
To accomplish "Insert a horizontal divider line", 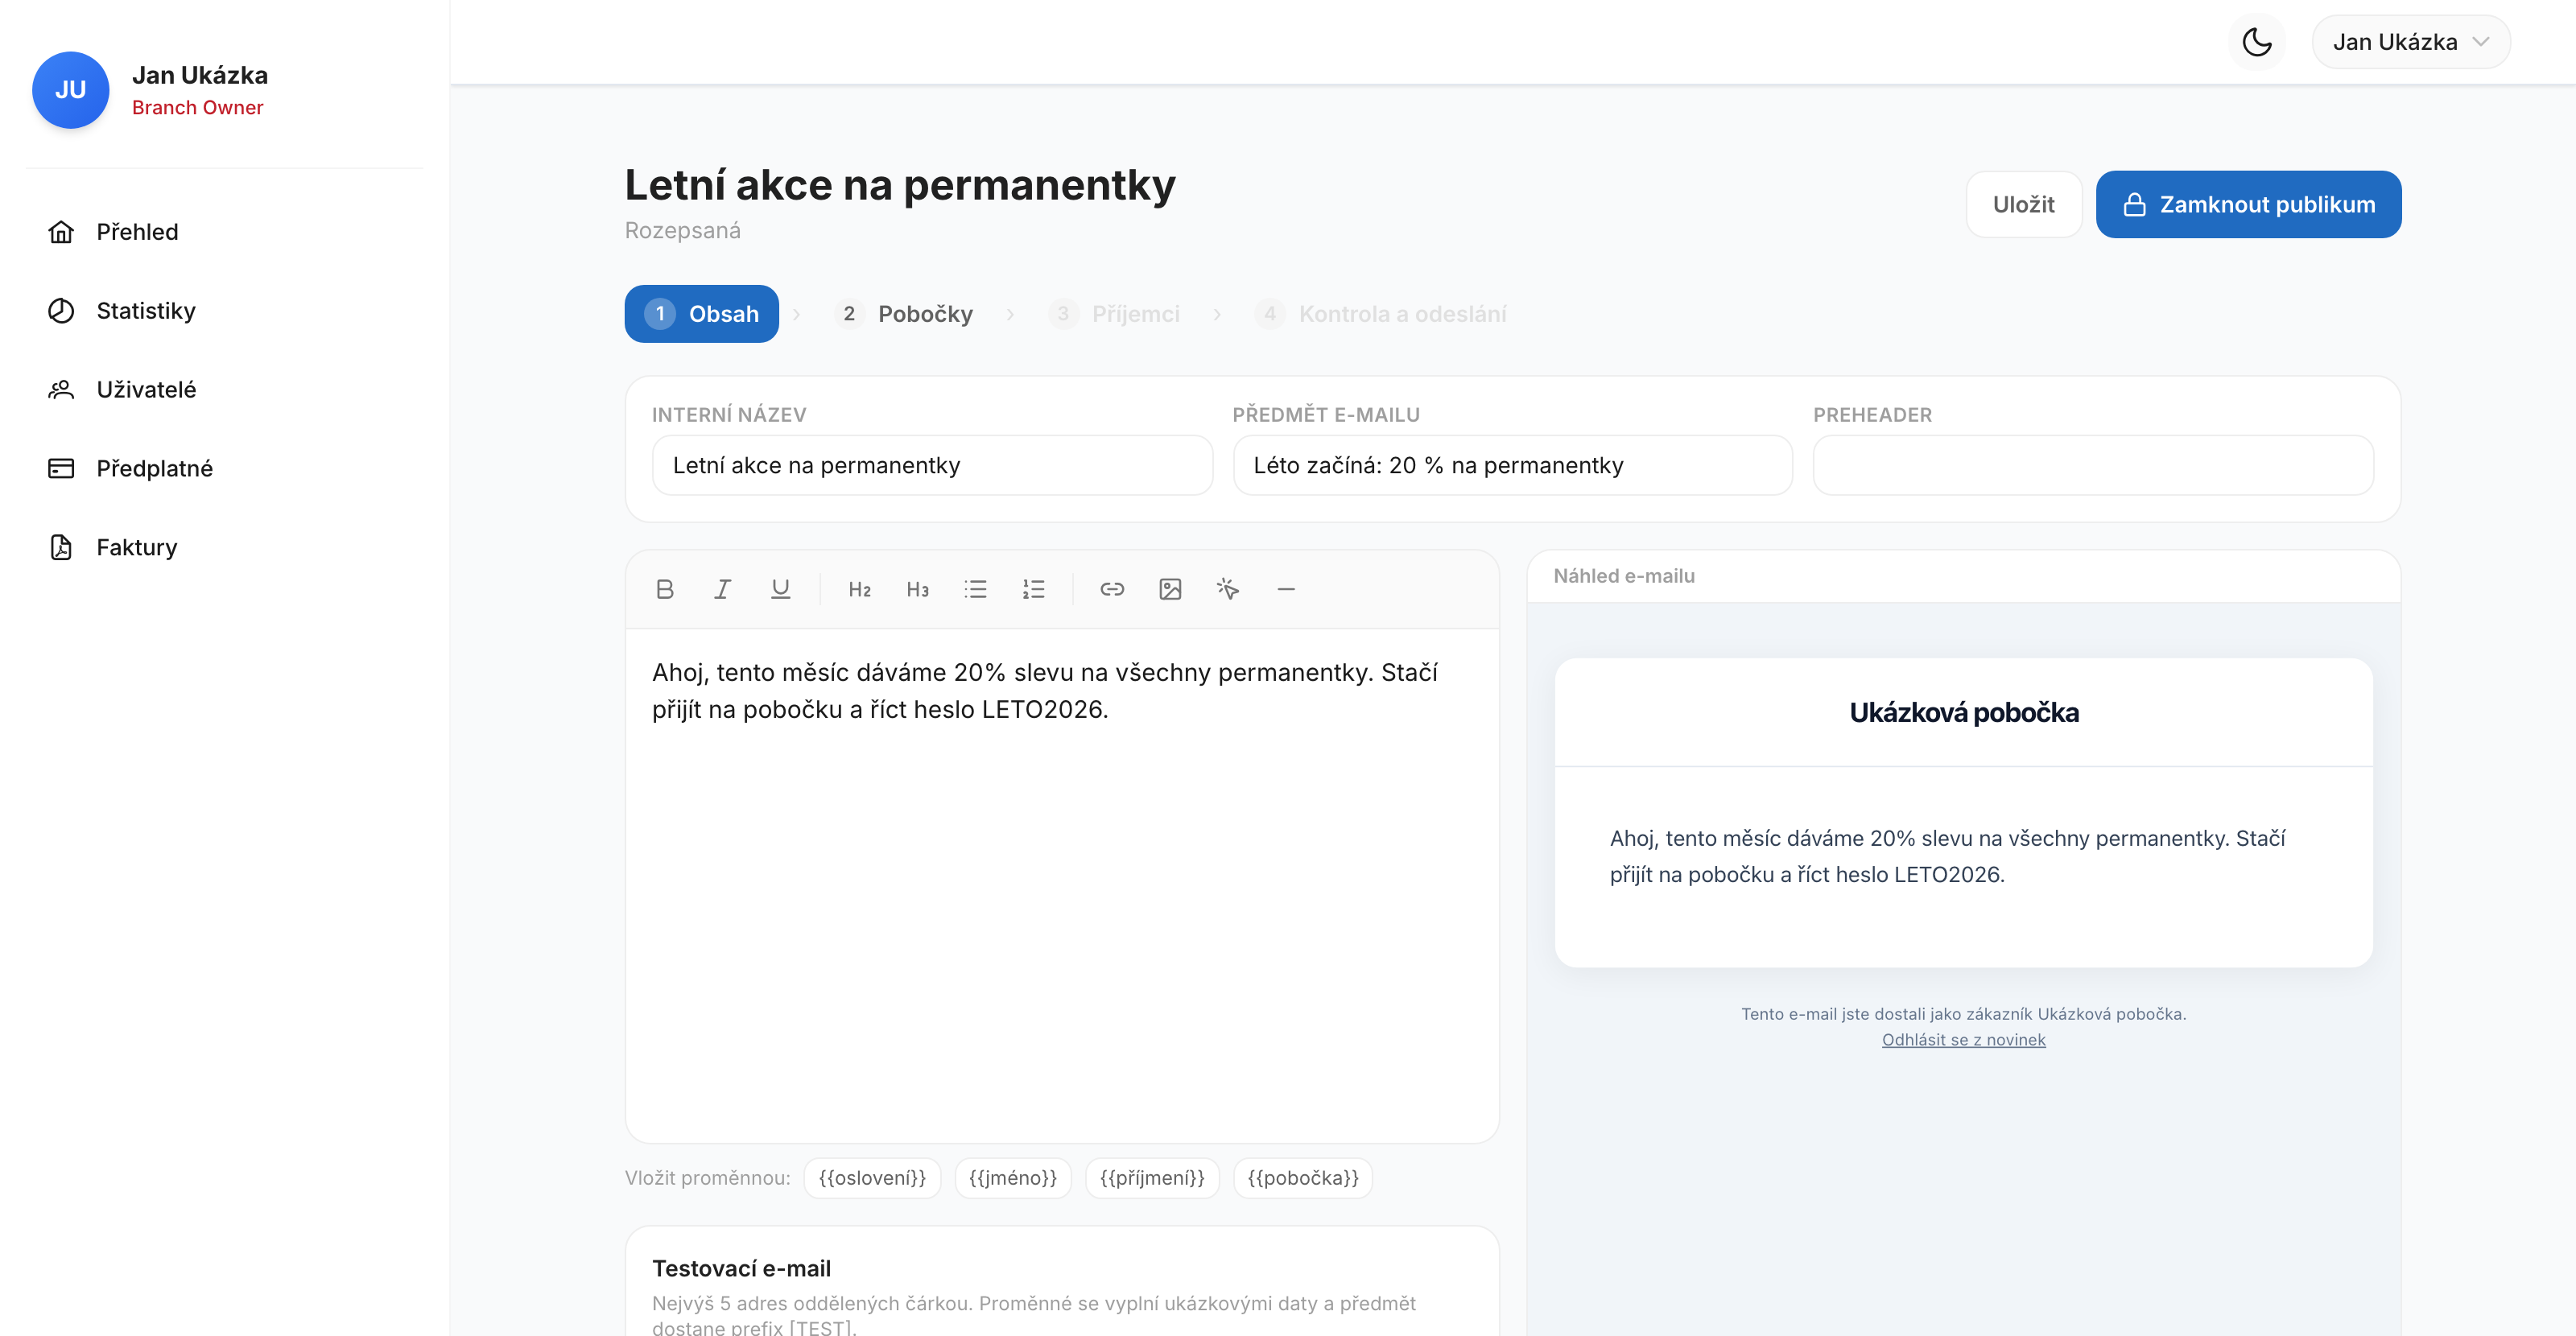I will pos(1286,589).
